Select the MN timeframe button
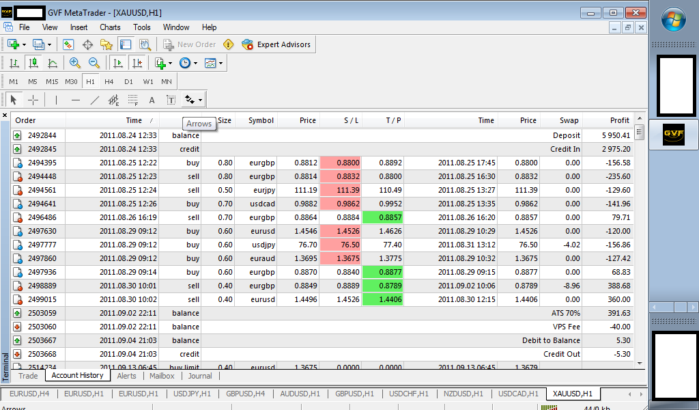Viewport: 699px width, 410px height. (167, 81)
